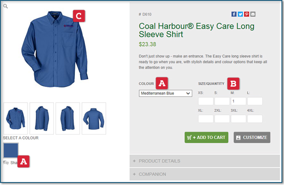View the fourth back-view shirt thumbnail
This screenshot has height=185, width=284.
click(x=94, y=118)
